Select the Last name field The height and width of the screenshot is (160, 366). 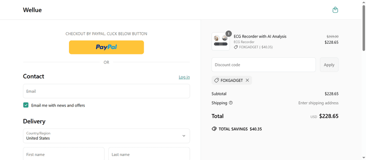[x=149, y=154]
